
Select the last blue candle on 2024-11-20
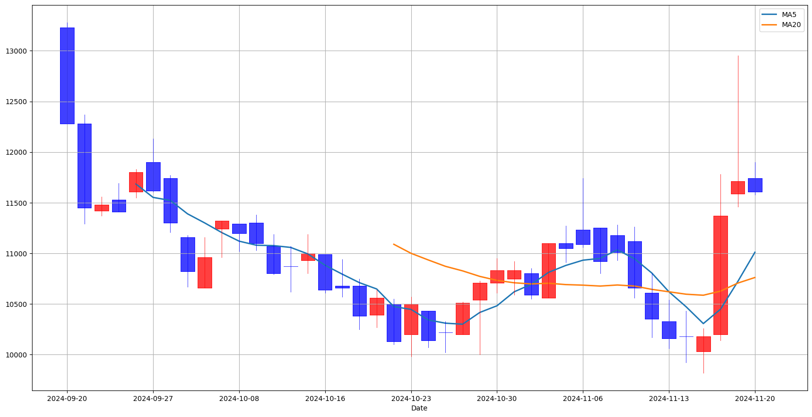click(x=755, y=185)
